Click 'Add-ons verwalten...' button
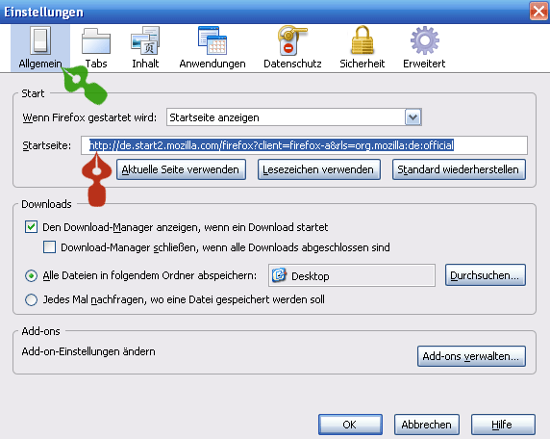This screenshot has height=439, width=550. coord(471,356)
